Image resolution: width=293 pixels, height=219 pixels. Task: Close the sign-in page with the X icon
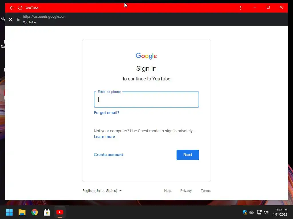click(11, 19)
